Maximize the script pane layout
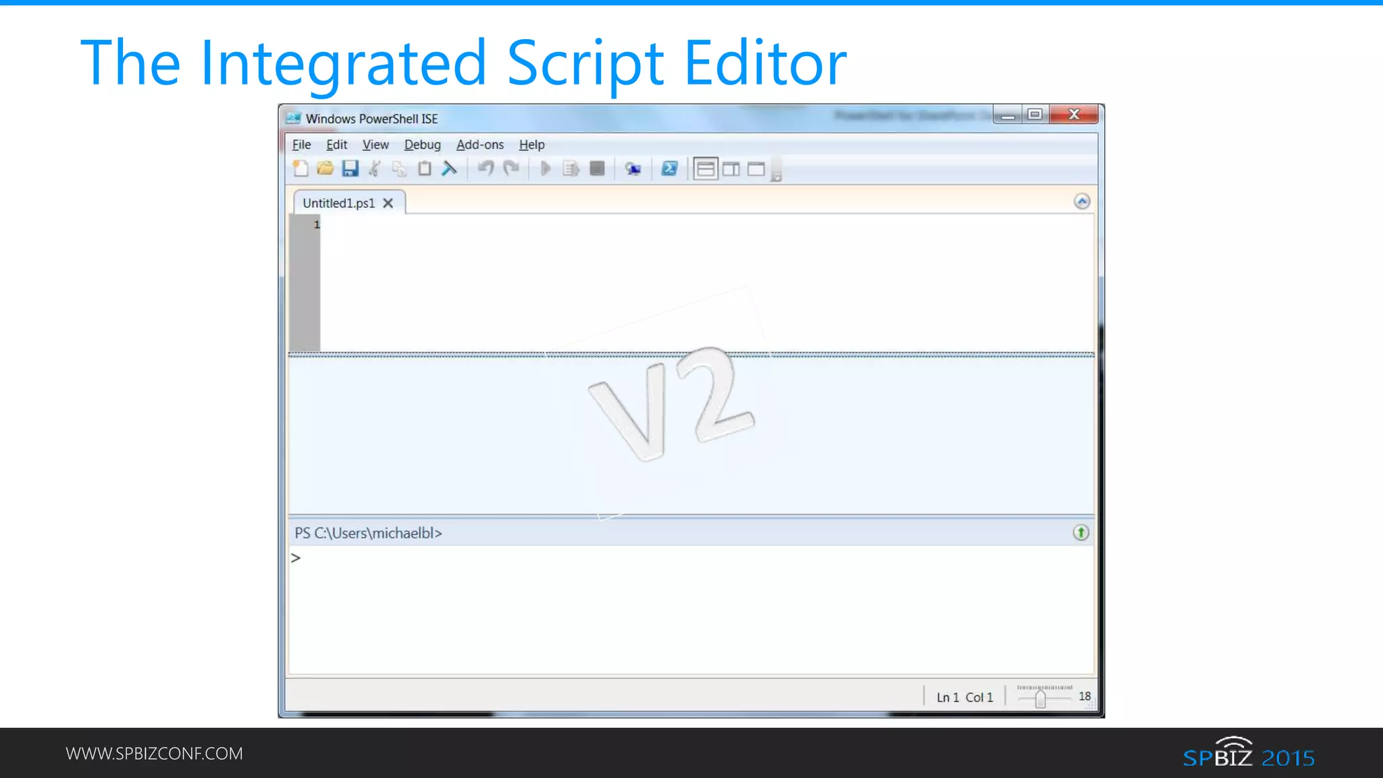 [756, 169]
